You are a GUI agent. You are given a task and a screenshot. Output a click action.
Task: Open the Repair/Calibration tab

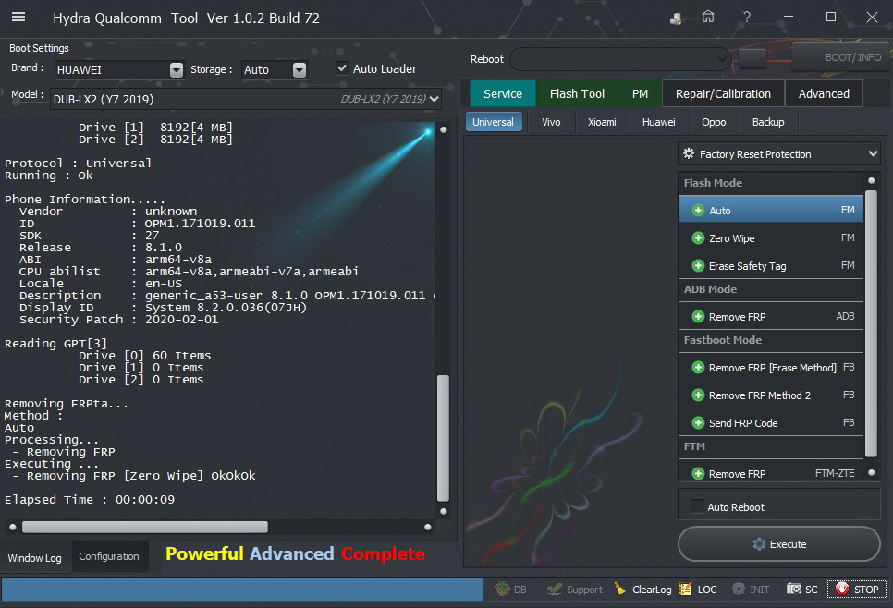coord(723,93)
